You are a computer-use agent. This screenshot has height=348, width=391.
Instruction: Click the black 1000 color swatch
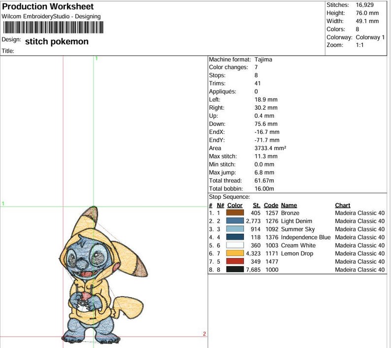(x=235, y=269)
